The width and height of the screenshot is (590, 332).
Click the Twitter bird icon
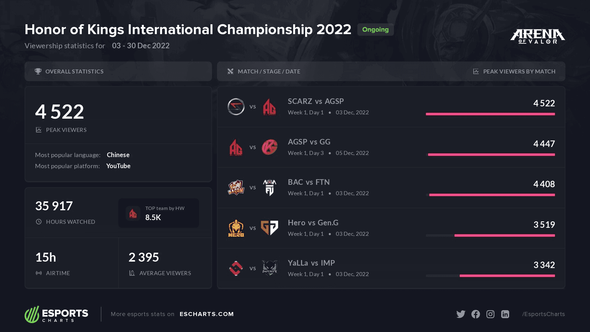click(461, 314)
